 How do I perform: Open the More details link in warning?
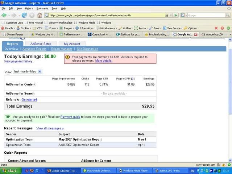click(x=104, y=61)
